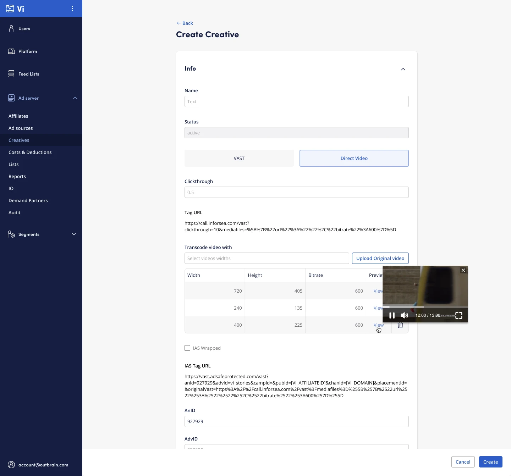Select the Direct Video creative type
Screen dimensions: 511x476
pyautogui.click(x=354, y=158)
